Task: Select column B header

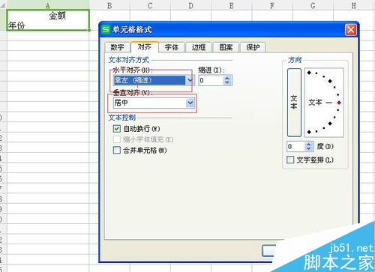Action: click(x=109, y=5)
